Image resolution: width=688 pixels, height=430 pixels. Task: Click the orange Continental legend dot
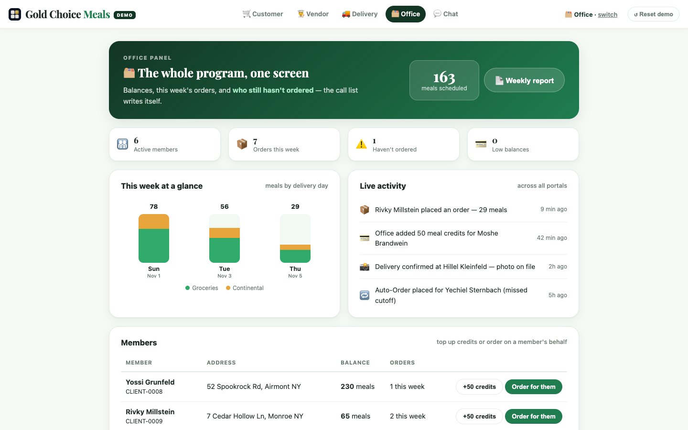coord(228,288)
